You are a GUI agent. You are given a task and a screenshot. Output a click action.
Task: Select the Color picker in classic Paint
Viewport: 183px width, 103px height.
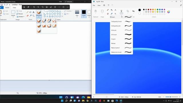(x=31, y=16)
